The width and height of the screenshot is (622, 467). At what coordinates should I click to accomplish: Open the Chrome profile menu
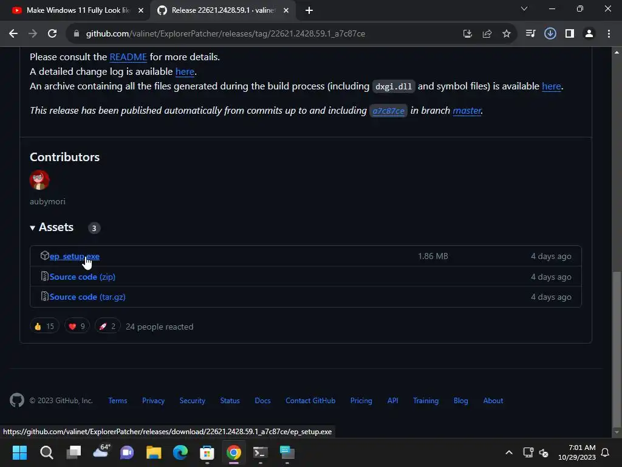point(589,34)
